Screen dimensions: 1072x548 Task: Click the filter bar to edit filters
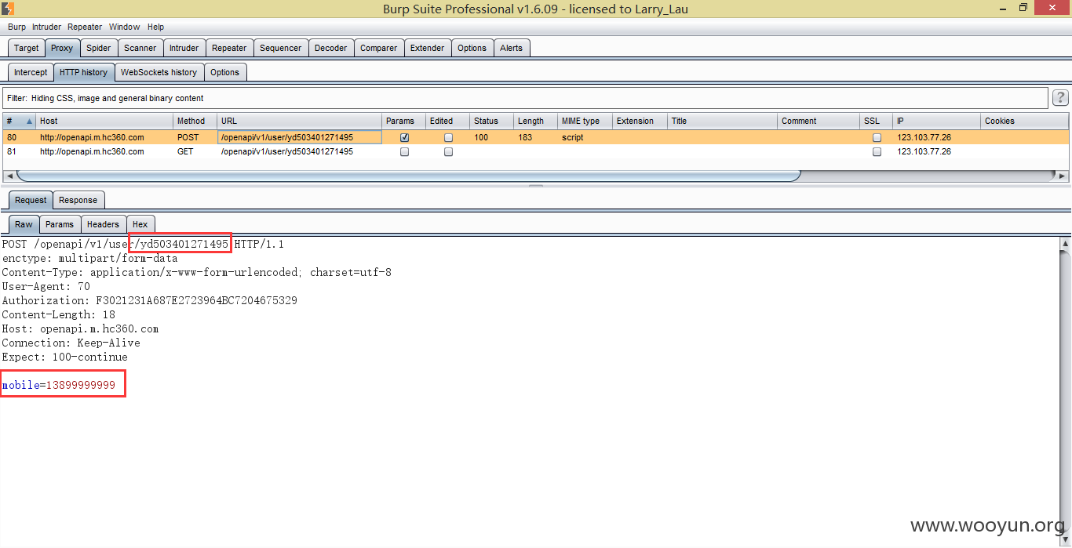click(x=525, y=98)
